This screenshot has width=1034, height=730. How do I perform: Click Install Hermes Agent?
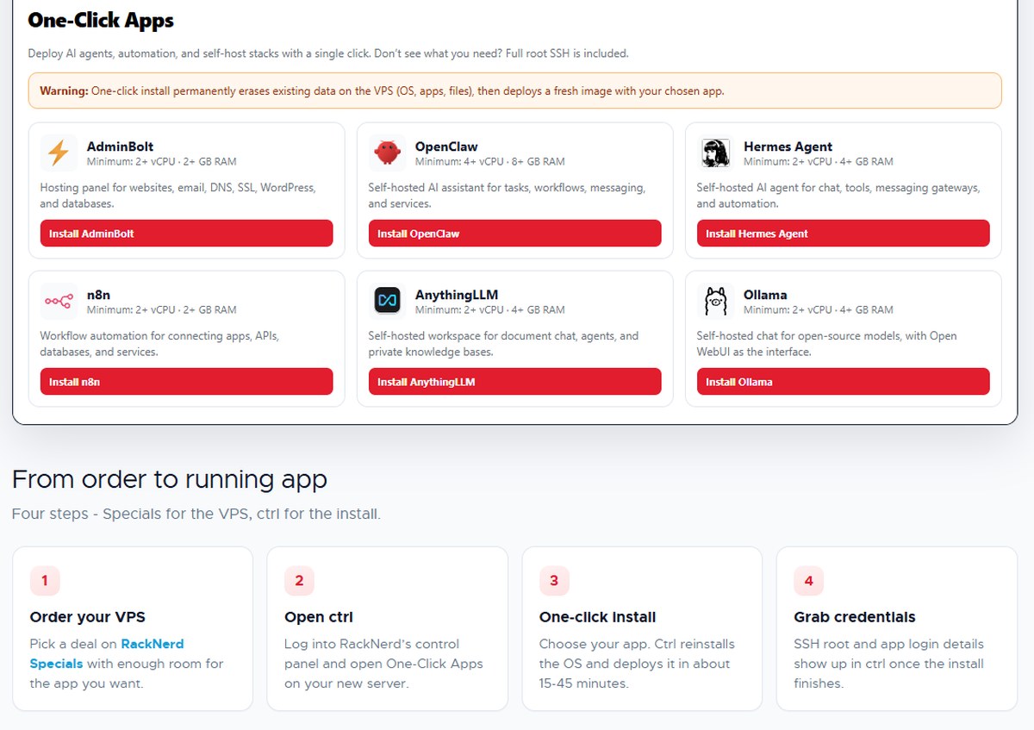[843, 234]
